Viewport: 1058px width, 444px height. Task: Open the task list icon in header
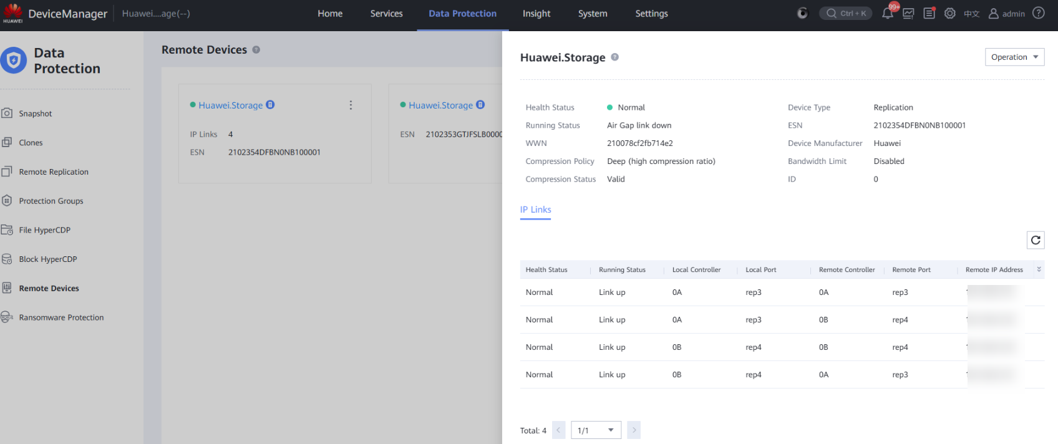[929, 13]
